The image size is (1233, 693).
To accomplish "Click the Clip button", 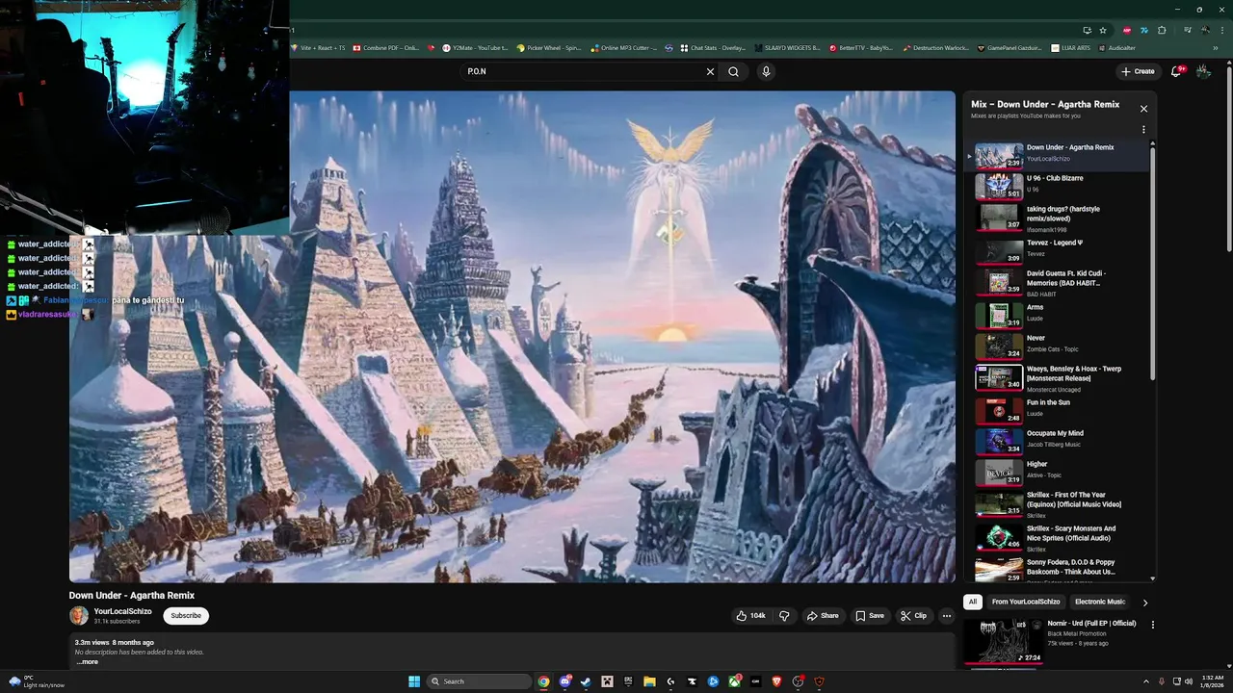I will pos(913,616).
